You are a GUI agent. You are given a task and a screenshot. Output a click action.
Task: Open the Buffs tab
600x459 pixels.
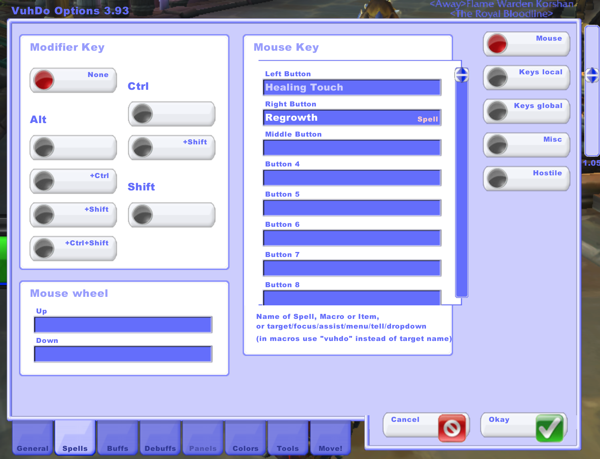click(x=117, y=448)
